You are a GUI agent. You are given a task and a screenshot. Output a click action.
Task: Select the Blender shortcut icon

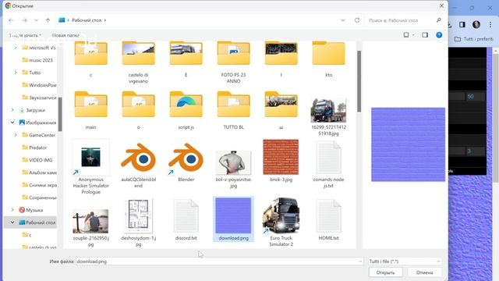pos(186,162)
